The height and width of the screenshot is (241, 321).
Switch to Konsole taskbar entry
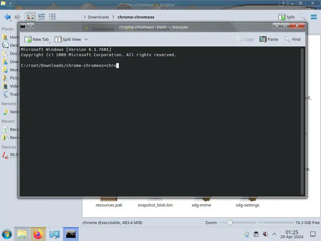[x=71, y=234]
